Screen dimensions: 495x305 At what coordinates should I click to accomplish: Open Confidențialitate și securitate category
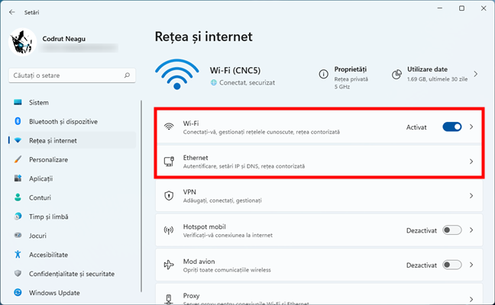pos(73,274)
